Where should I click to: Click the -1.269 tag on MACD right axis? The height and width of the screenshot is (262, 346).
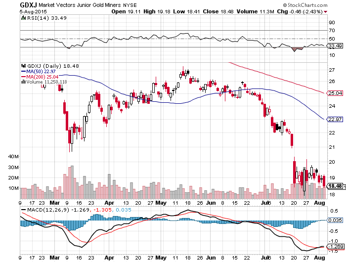[x=336, y=246]
